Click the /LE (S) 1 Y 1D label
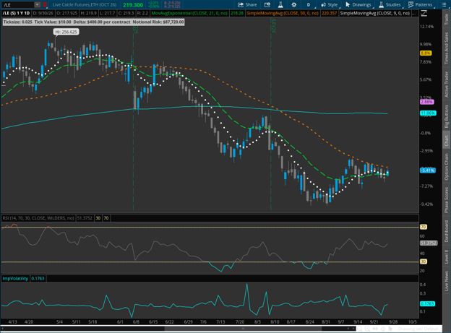Screen dimensions: 451x333 (16, 13)
